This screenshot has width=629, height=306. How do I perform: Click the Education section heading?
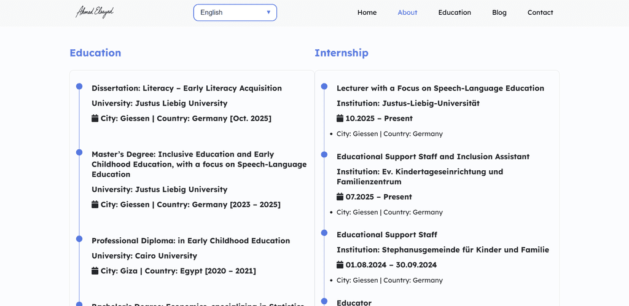pos(95,53)
